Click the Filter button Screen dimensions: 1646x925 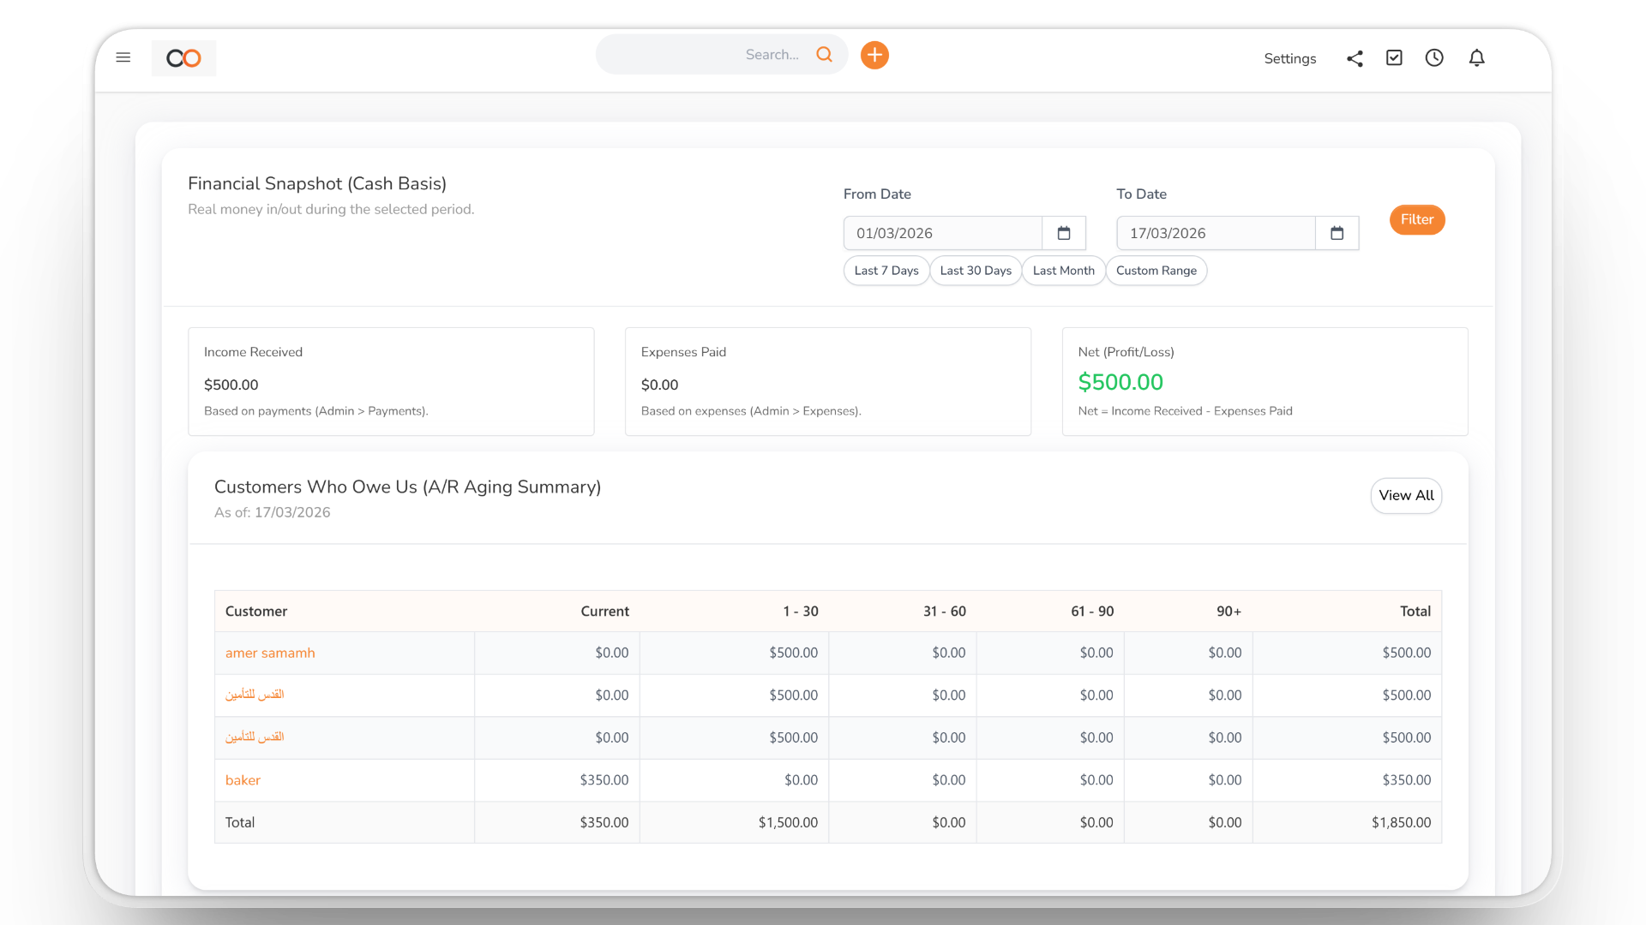click(x=1416, y=219)
